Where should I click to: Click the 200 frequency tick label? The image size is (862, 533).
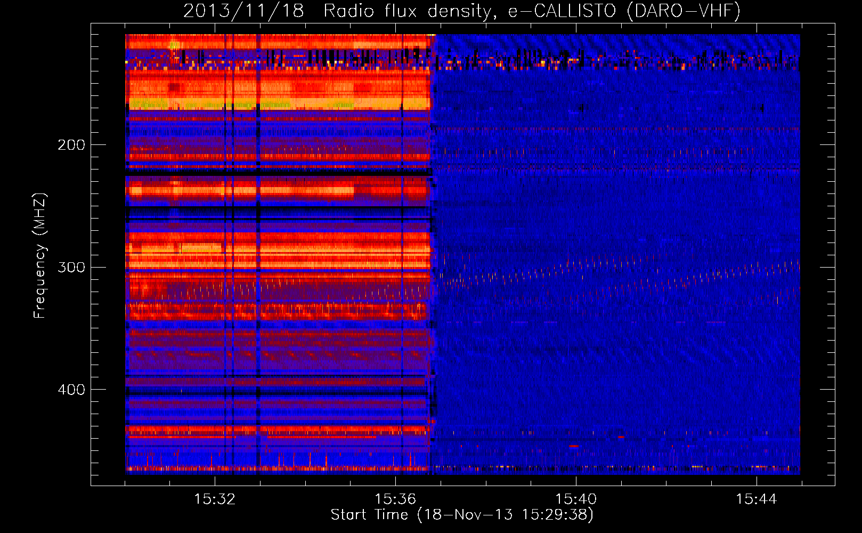click(71, 145)
